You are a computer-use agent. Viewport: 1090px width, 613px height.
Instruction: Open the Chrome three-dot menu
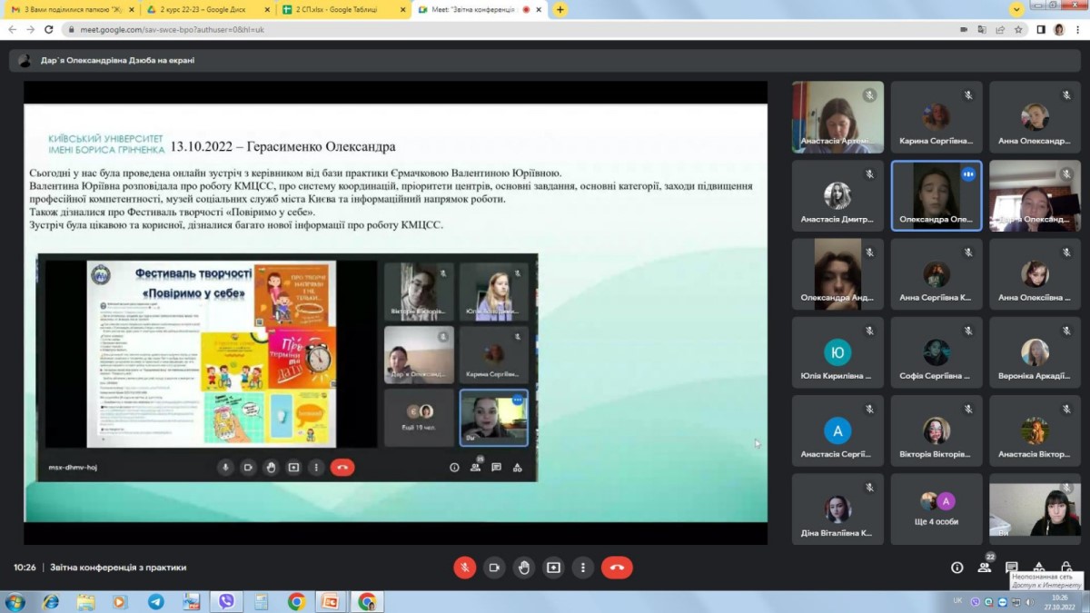1077,29
